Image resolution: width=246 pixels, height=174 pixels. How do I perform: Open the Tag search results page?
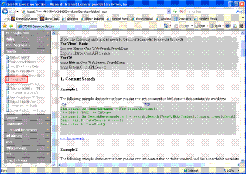(x=20, y=70)
